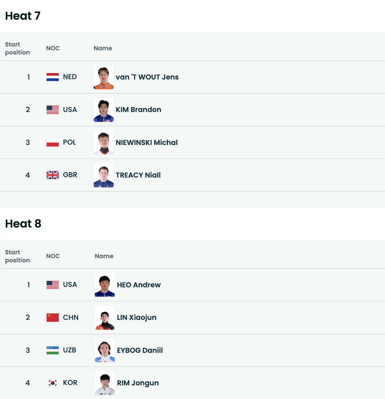The height and width of the screenshot is (399, 385).
Task: Select the HEO Andrew name link
Action: pos(139,285)
